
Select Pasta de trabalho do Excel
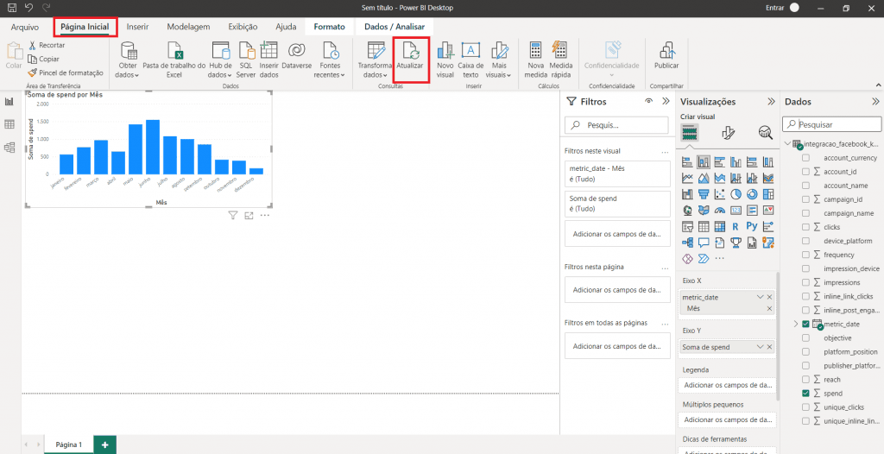coord(174,59)
